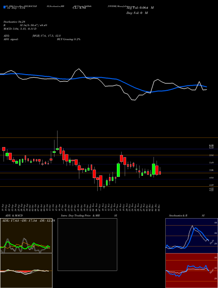Open the red RSI chart panel

click(x=191, y=271)
